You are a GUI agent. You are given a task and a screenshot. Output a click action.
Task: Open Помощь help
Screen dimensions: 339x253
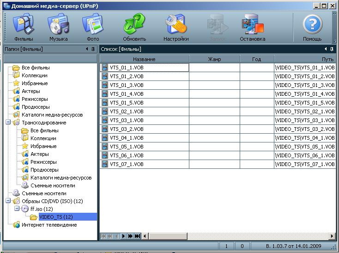click(x=312, y=27)
